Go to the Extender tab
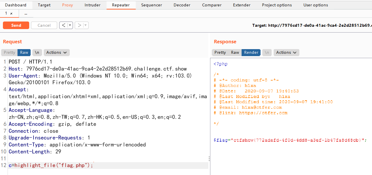This screenshot has height=175, width=372. (x=242, y=5)
